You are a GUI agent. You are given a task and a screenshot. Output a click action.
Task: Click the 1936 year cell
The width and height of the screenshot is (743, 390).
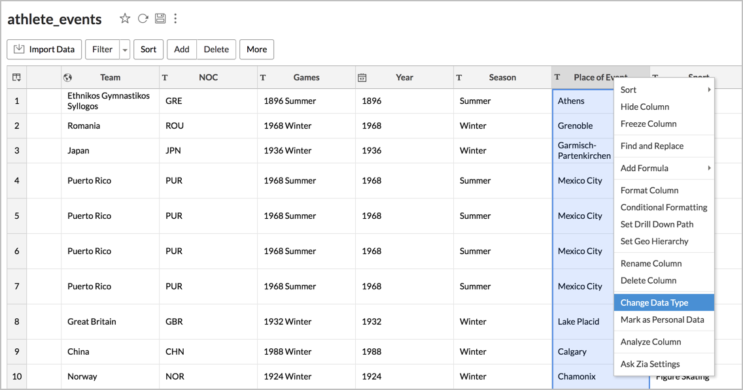pos(404,150)
